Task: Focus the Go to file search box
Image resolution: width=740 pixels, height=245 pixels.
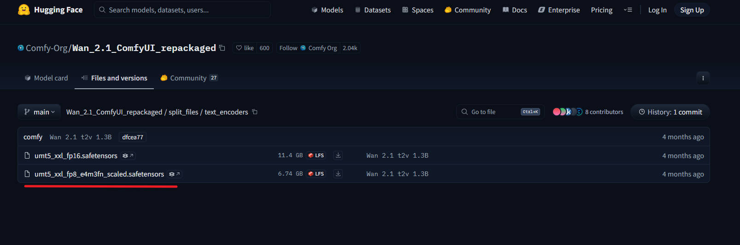Action: tap(501, 112)
